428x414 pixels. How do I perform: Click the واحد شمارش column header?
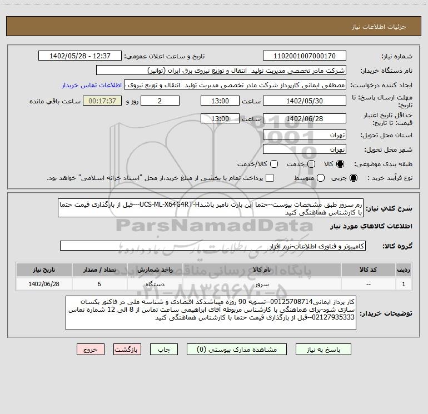click(155, 270)
